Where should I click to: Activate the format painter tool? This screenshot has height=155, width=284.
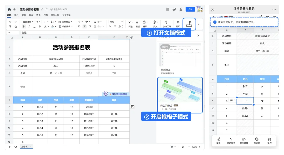pos(10,27)
